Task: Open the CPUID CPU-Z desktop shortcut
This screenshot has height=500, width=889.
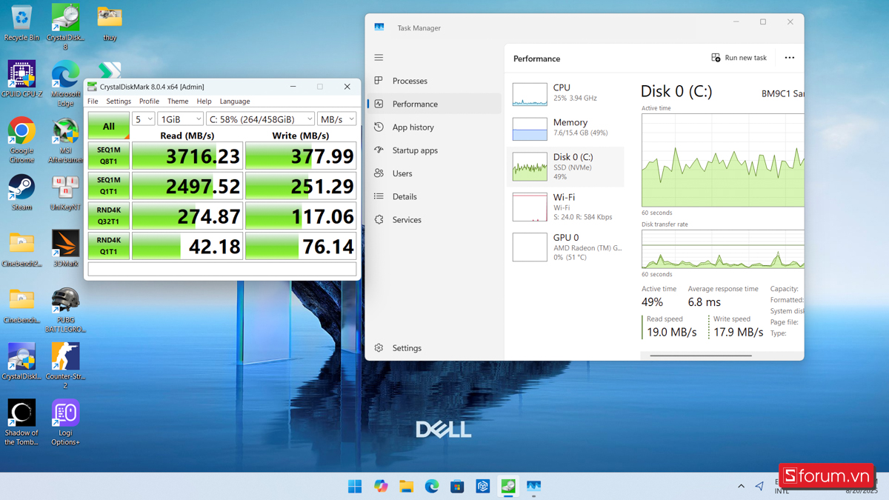Action: pyautogui.click(x=21, y=80)
